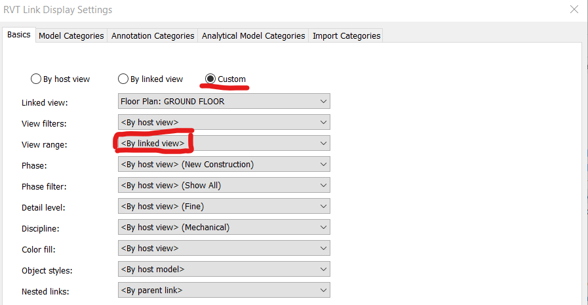Click the 'Nested links:' label
The width and height of the screenshot is (588, 305).
pos(45,292)
